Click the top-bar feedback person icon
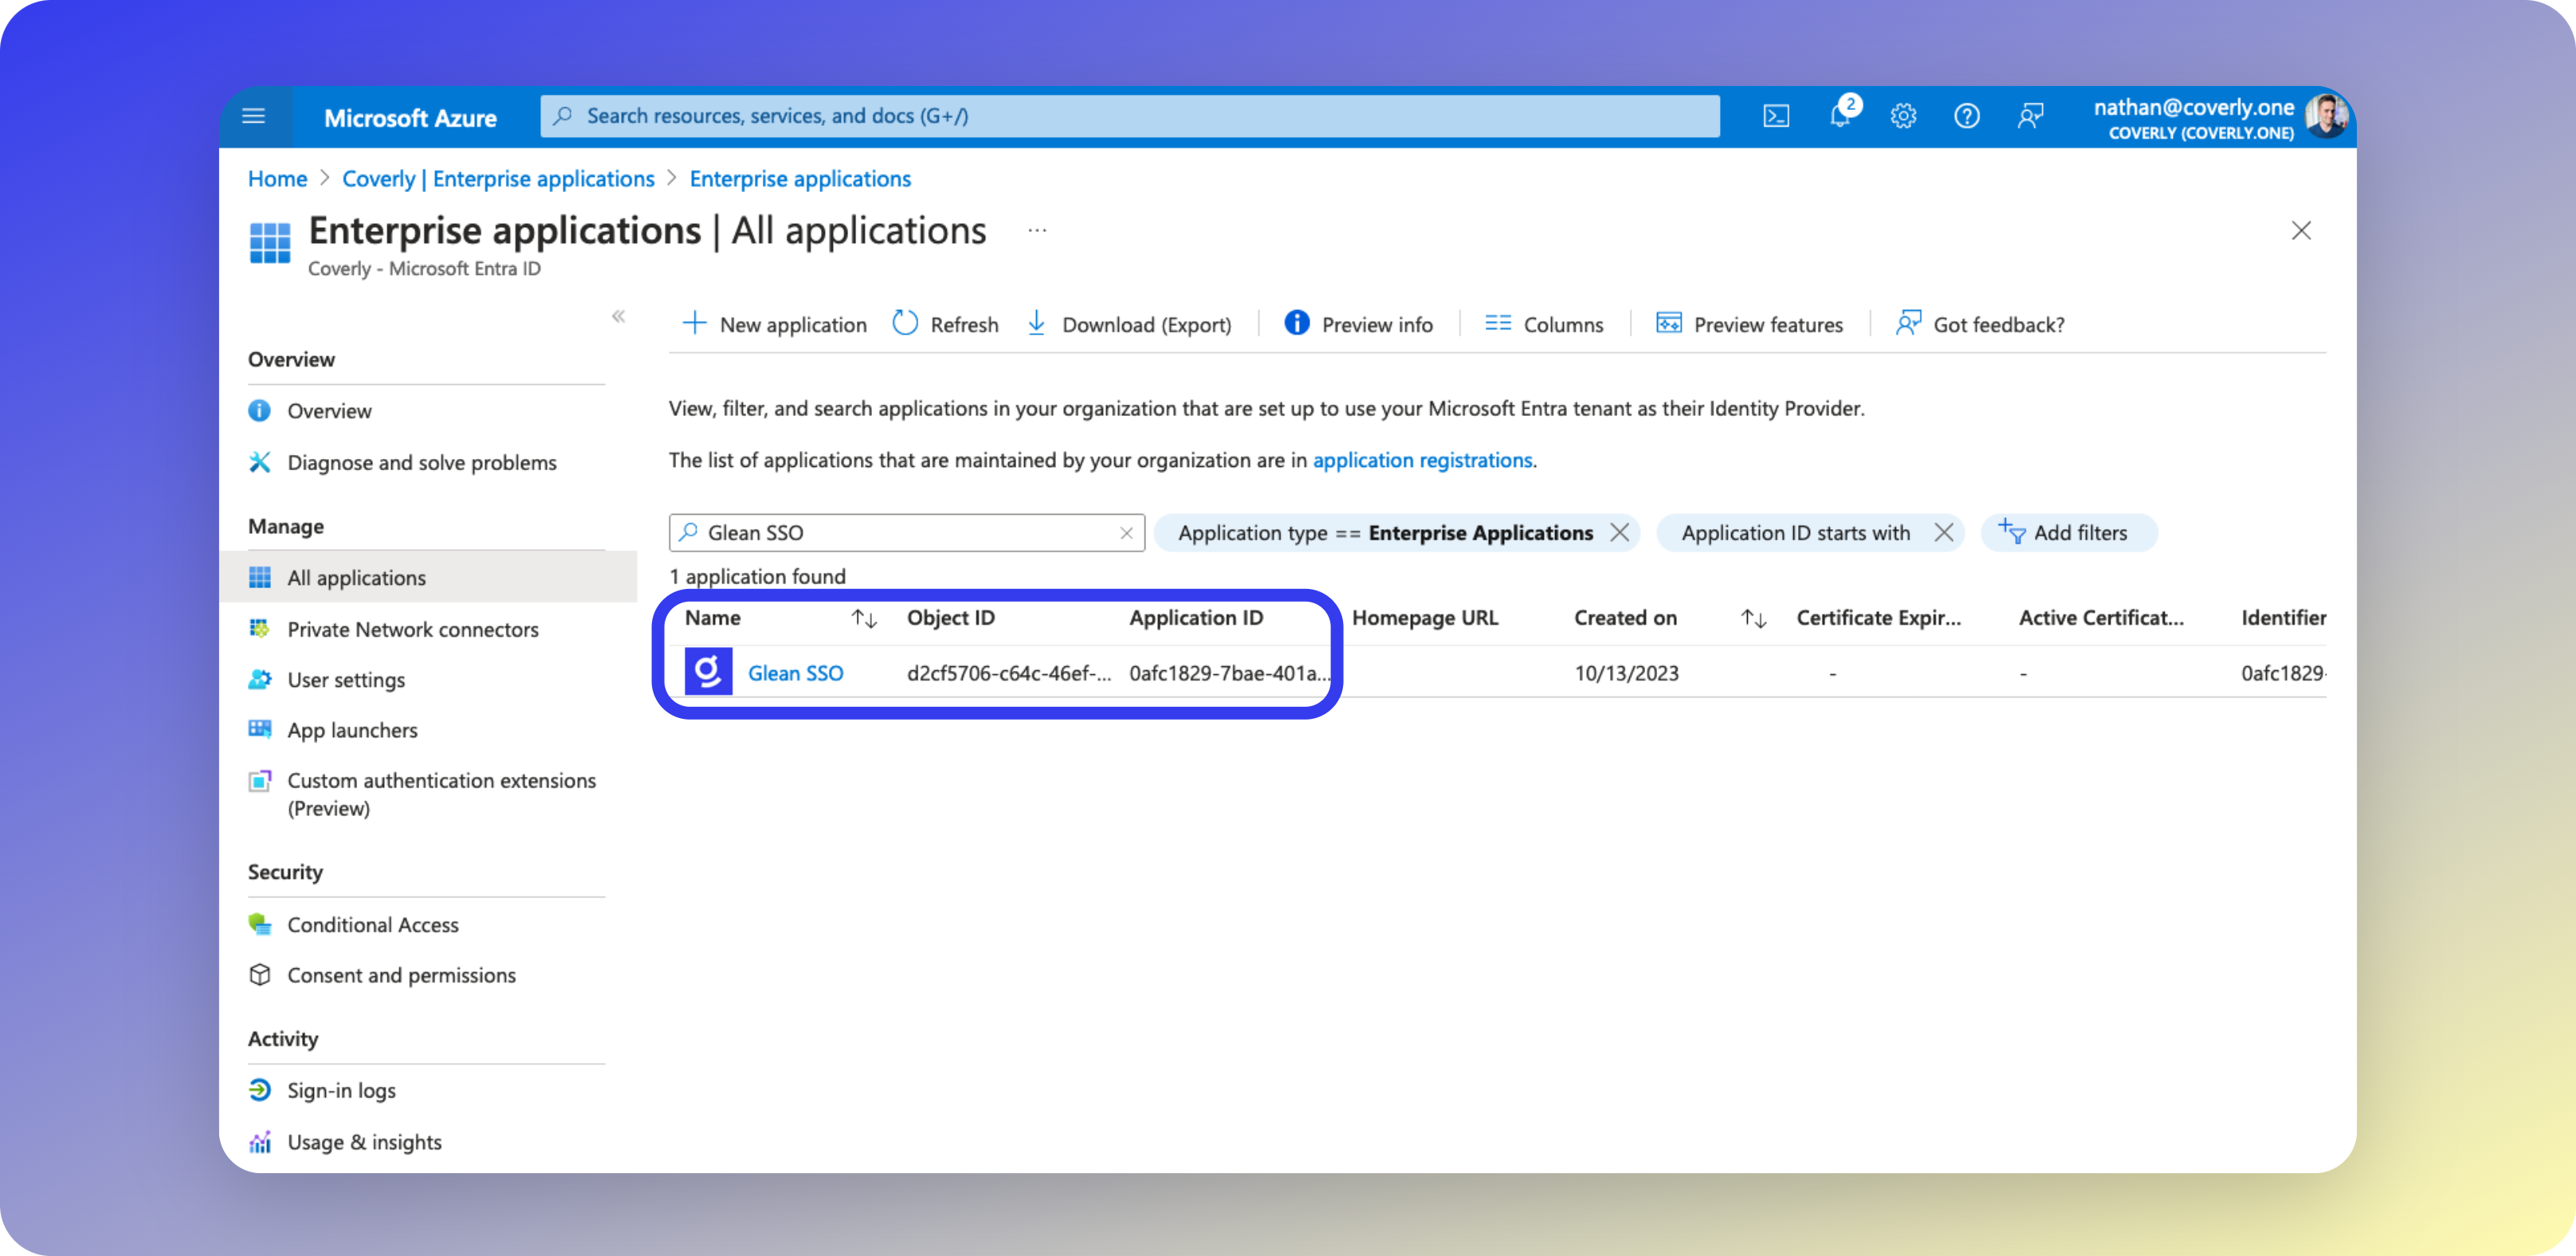Viewport: 2576px width, 1256px height. [x=2030, y=117]
